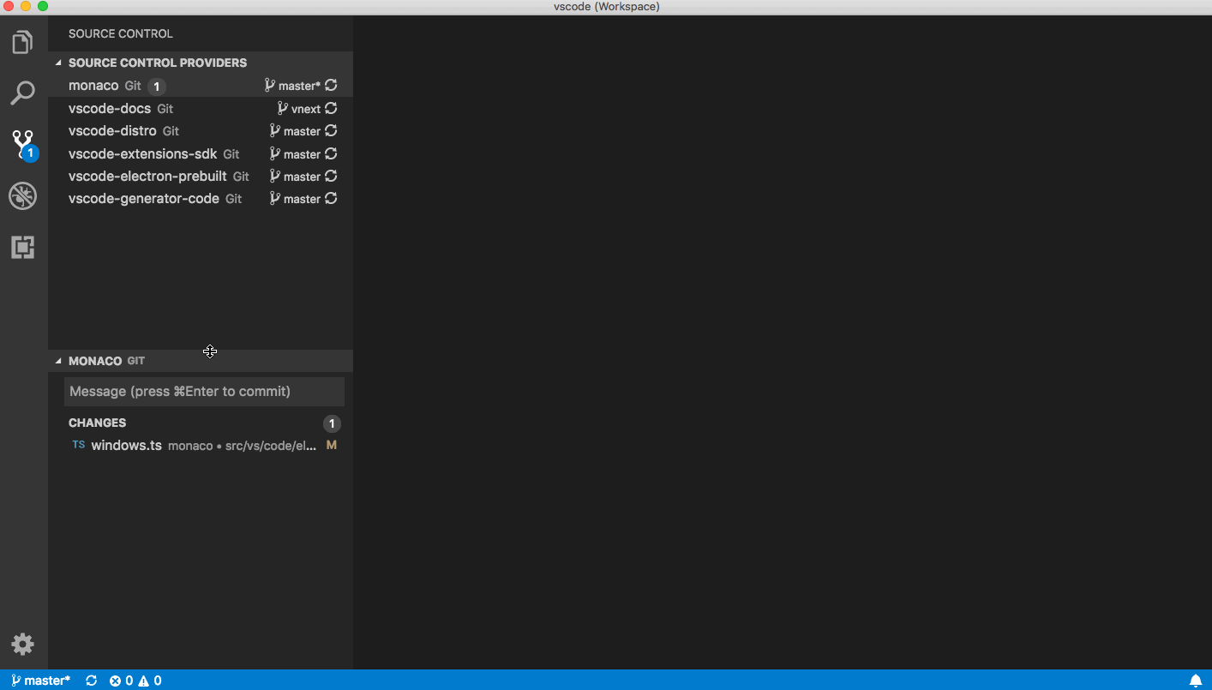The image size is (1212, 690).
Task: Click sync icon for vscode-docs repository
Action: 331,109
